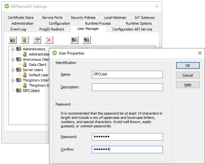Select the User Manager tab
The height and width of the screenshot is (164, 205).
(x=88, y=29)
